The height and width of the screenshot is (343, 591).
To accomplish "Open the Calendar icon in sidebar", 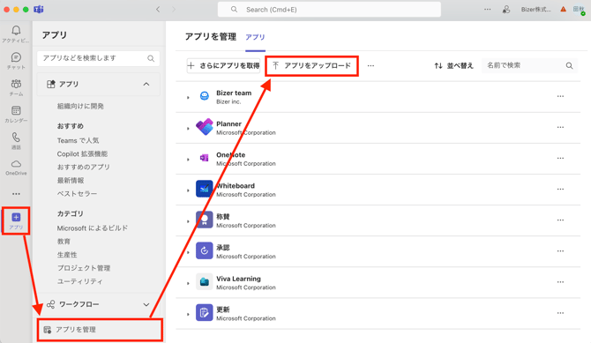I will (x=16, y=110).
